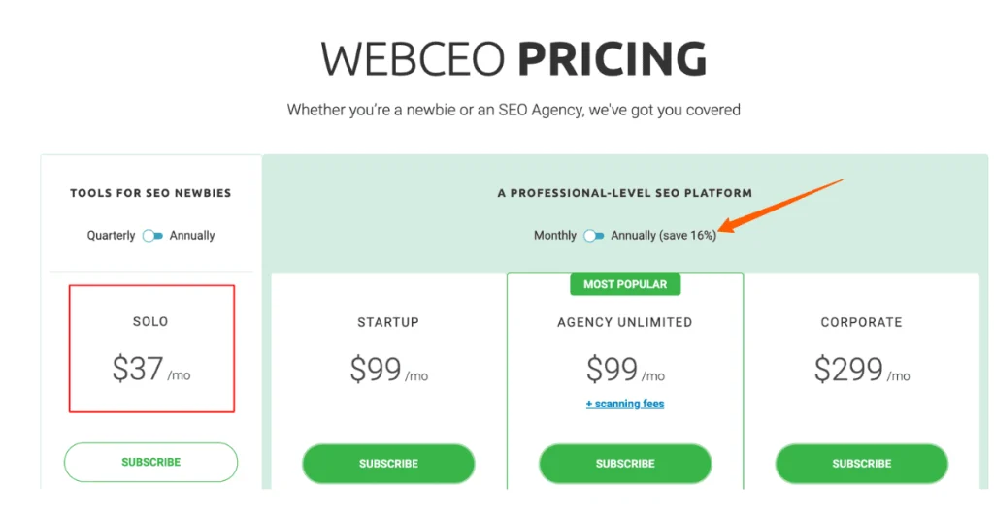Subscribe to the Solo plan
The image size is (994, 520).
pos(150,463)
